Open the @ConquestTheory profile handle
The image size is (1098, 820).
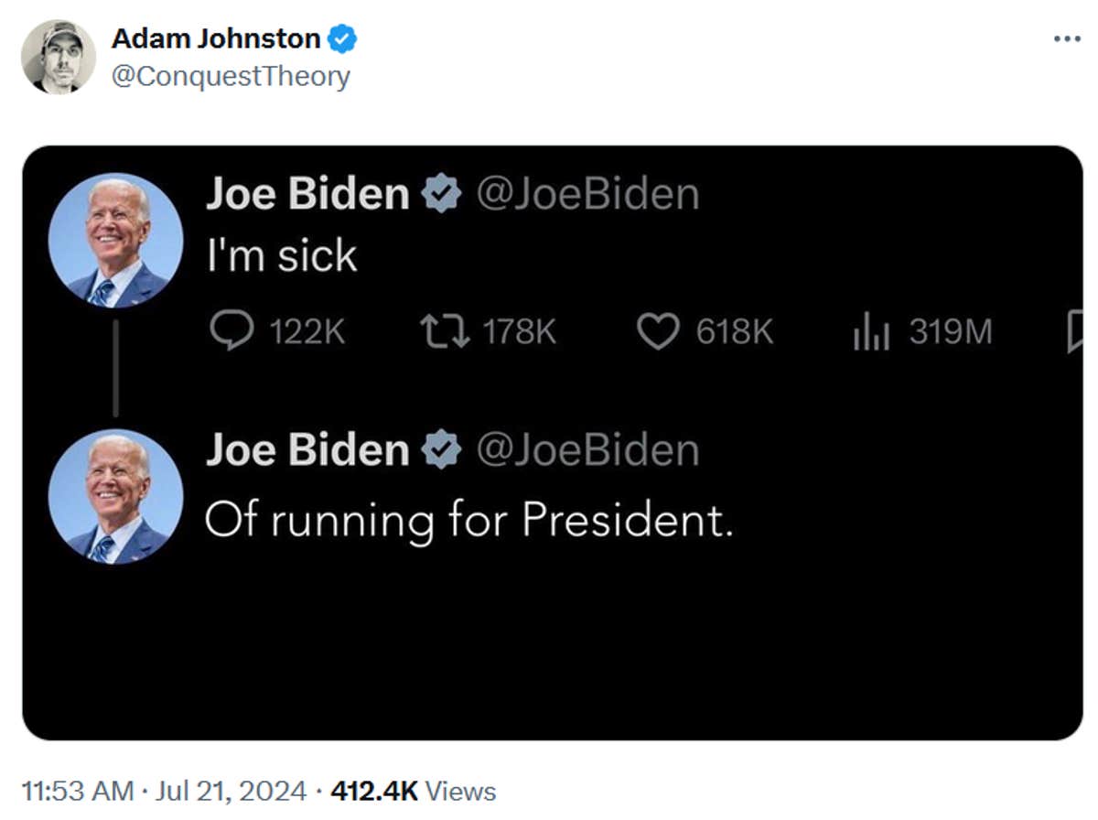231,75
